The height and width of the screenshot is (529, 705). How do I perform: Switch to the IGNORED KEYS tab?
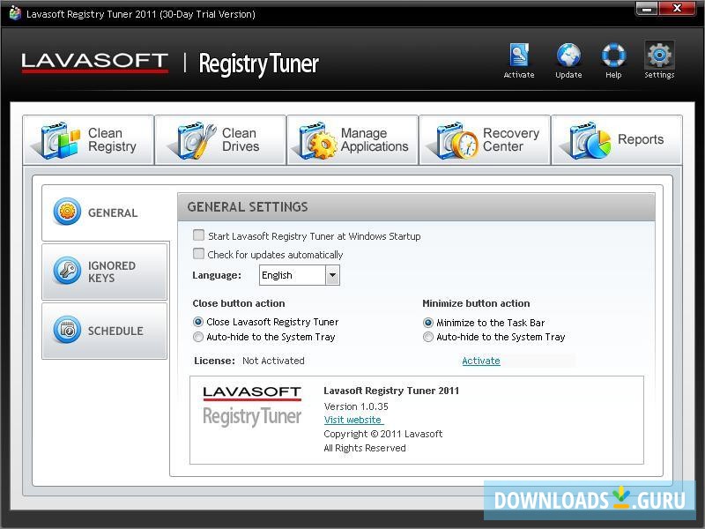click(x=104, y=272)
